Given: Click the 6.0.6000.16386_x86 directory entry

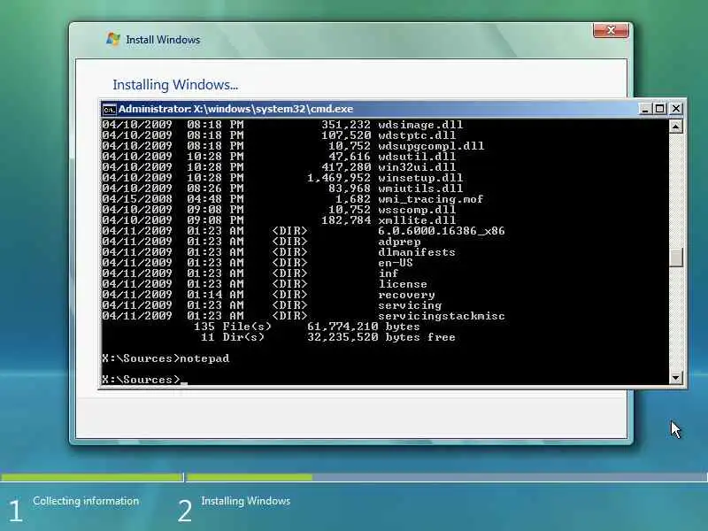Looking at the screenshot, I should tap(441, 231).
